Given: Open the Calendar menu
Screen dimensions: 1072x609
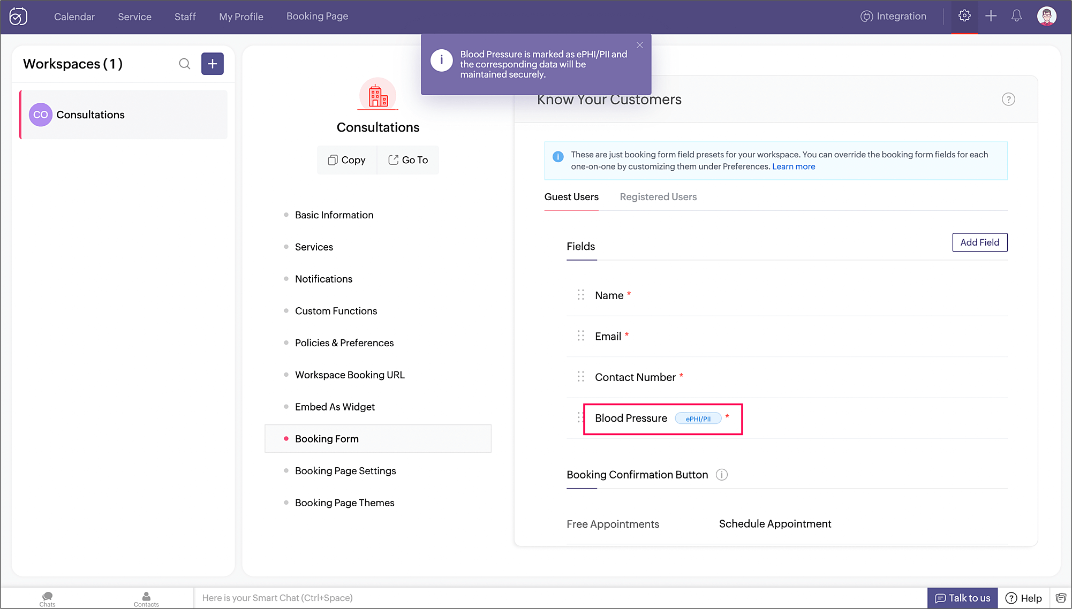Looking at the screenshot, I should point(74,17).
